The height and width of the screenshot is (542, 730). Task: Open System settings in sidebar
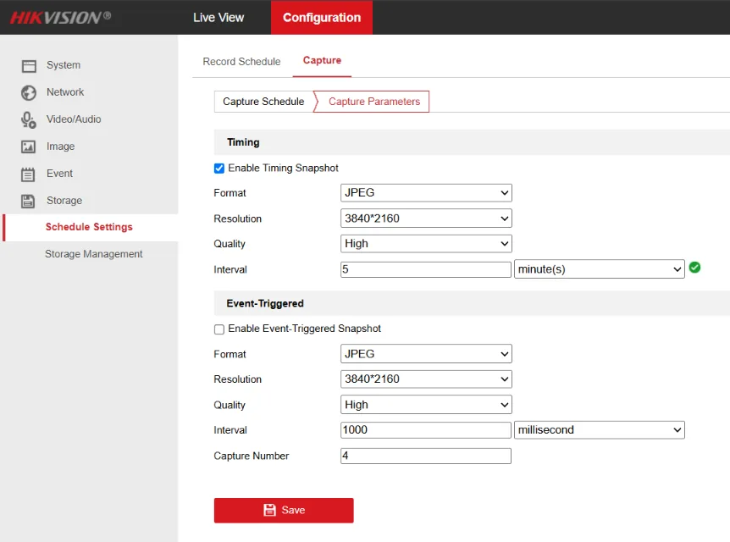click(x=64, y=65)
